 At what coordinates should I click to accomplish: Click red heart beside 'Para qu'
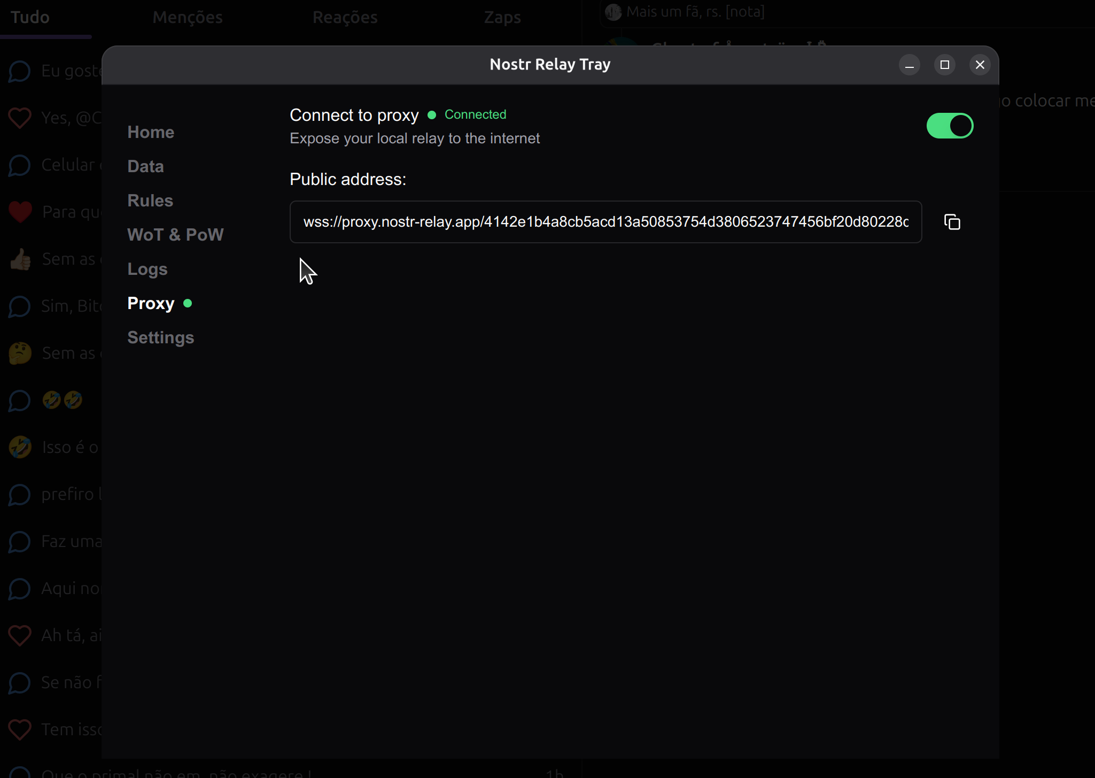pyautogui.click(x=20, y=212)
